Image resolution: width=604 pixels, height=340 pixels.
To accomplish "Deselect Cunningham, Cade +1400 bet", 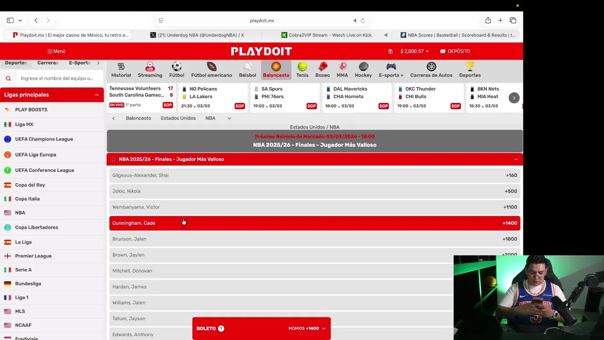I will point(315,223).
